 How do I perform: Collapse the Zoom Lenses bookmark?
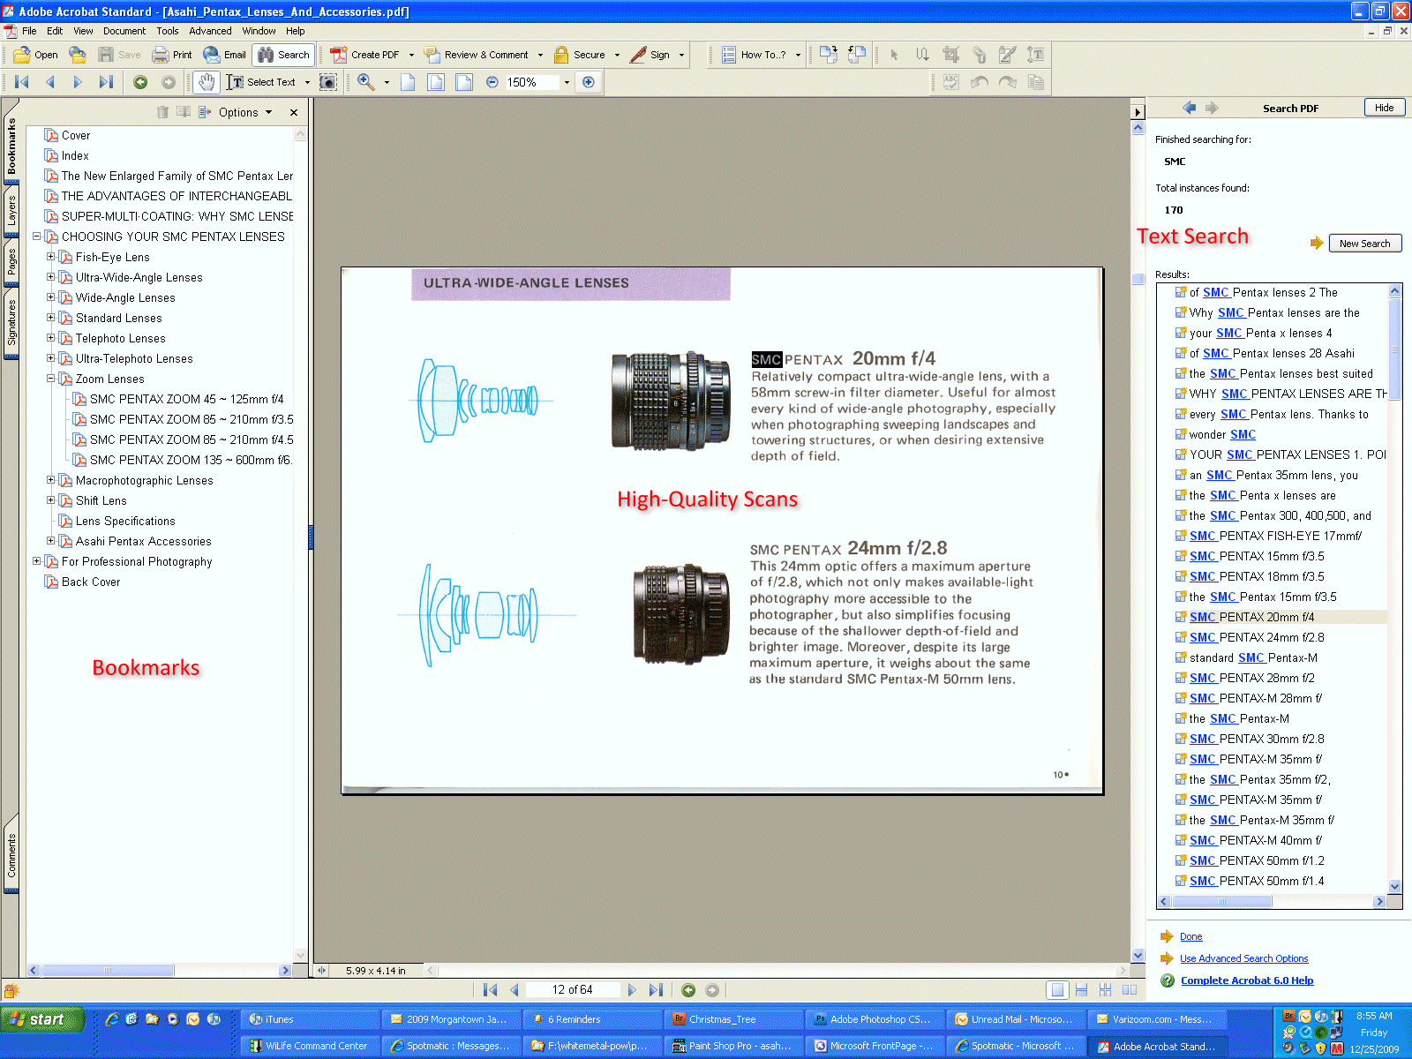[50, 379]
